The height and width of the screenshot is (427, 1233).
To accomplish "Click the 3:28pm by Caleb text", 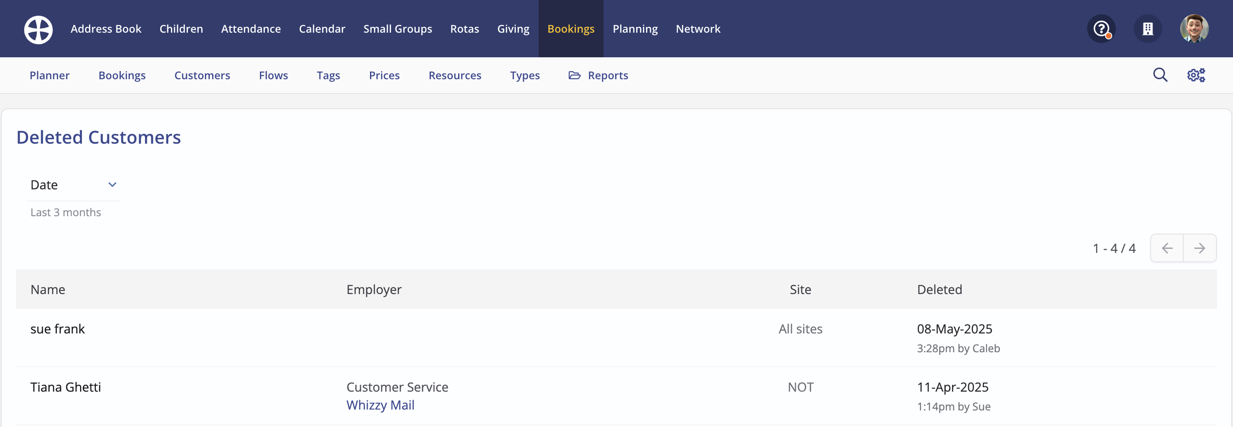I will (958, 348).
